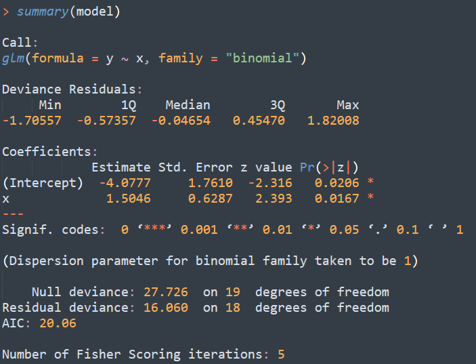Click the glm formula call line

pos(154,58)
